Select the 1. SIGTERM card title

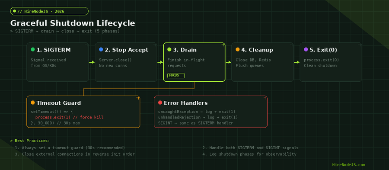(54, 50)
